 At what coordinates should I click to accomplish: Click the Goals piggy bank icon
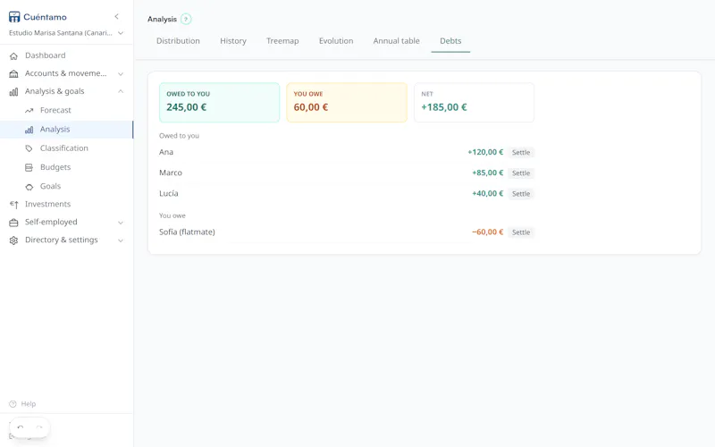pyautogui.click(x=29, y=187)
